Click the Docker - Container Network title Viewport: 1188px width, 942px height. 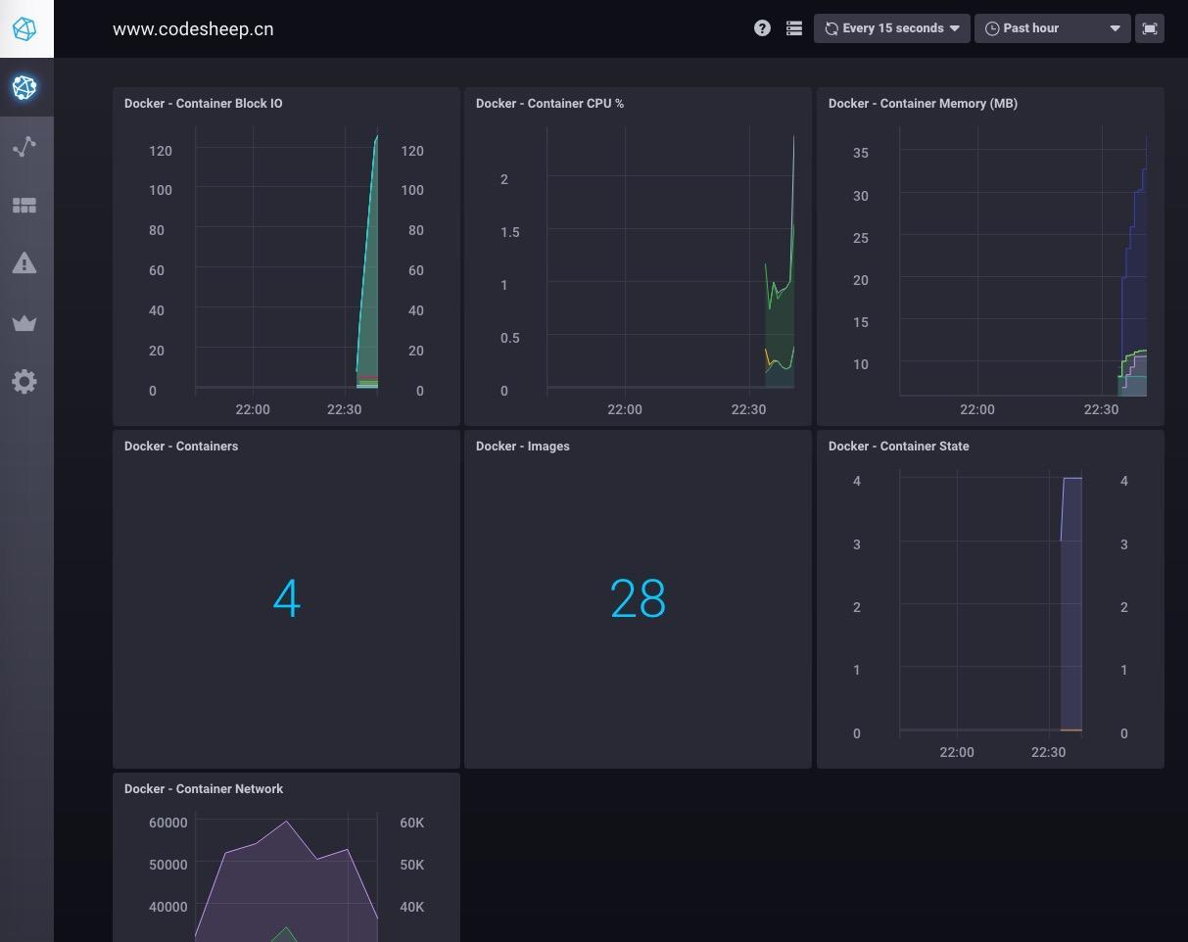pos(204,788)
